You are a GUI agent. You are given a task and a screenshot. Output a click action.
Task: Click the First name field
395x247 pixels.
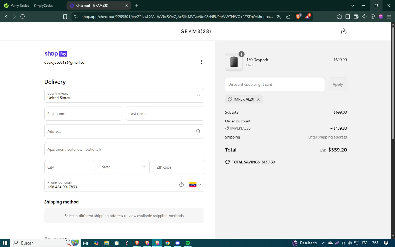83,114
